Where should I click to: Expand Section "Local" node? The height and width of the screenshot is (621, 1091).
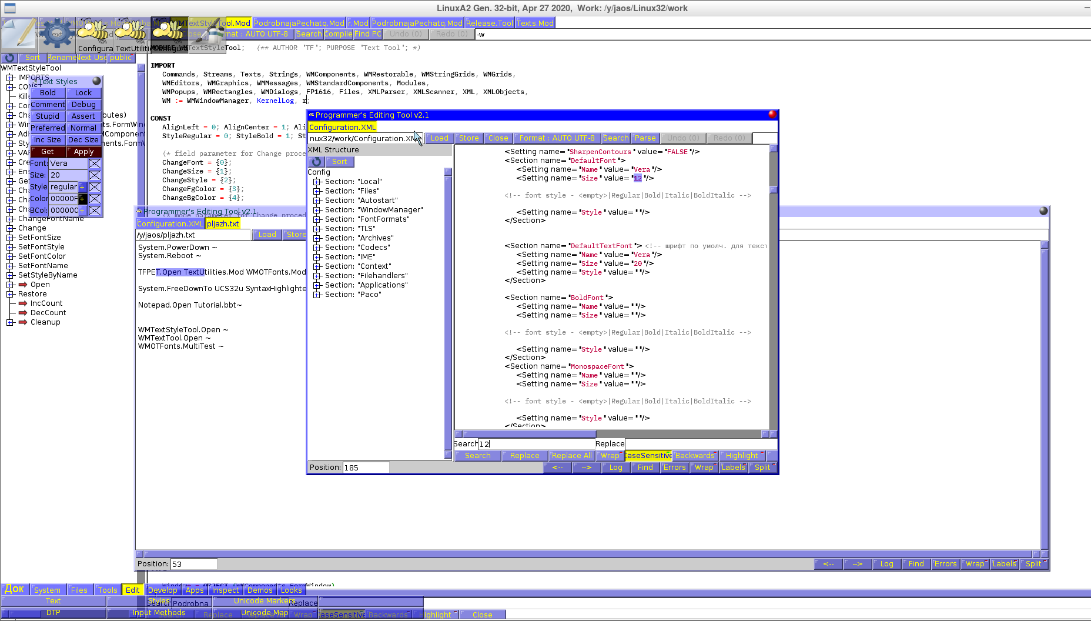pyautogui.click(x=317, y=182)
